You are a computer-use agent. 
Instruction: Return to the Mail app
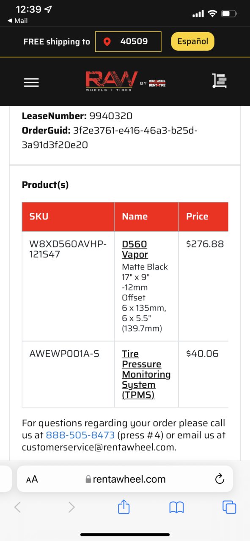17,20
